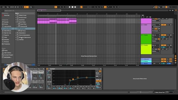Viewport: 178px width, 100px height.
Task: Fold the 4 Audio track
Action: pos(142,45)
